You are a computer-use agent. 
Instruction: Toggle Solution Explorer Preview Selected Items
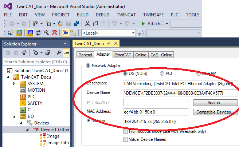(66, 53)
